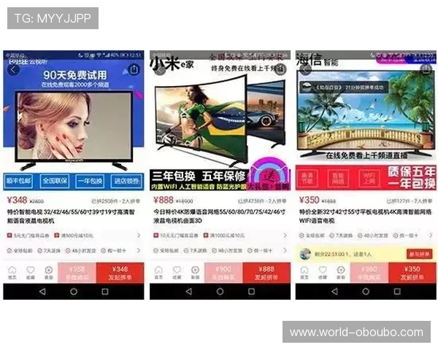Buy alone at ¥900 on the middle listing
The image size is (438, 350).
click(224, 273)
